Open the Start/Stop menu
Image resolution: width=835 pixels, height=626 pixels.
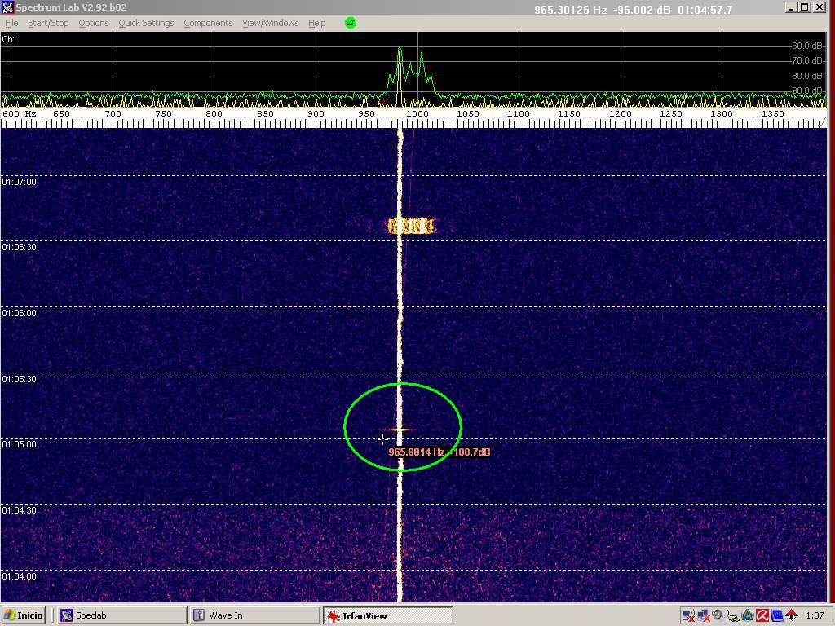tap(48, 23)
